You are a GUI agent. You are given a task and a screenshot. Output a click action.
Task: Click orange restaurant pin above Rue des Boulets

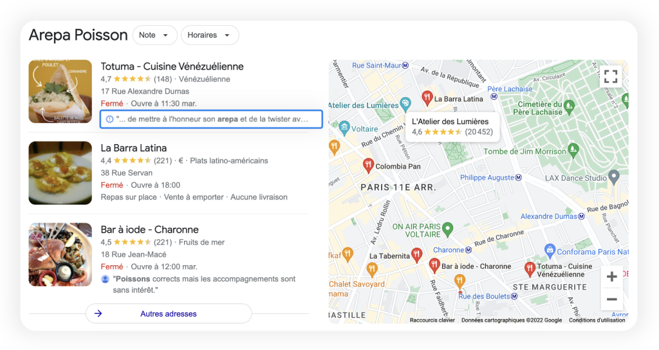point(459,281)
